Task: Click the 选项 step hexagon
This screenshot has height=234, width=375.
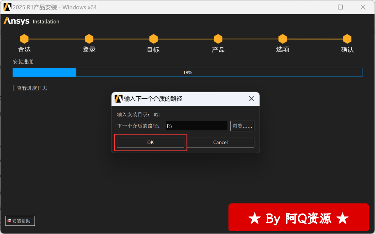Action: 283,39
